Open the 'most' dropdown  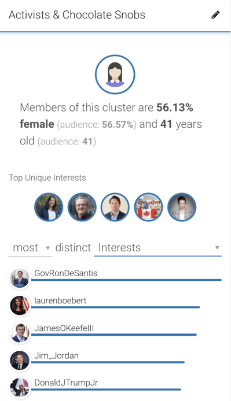point(30,247)
